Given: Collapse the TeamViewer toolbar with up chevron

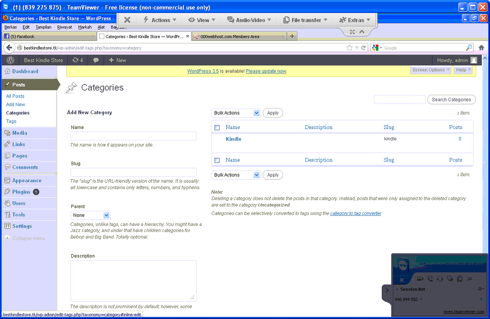Looking at the screenshot, I should click(x=362, y=32).
